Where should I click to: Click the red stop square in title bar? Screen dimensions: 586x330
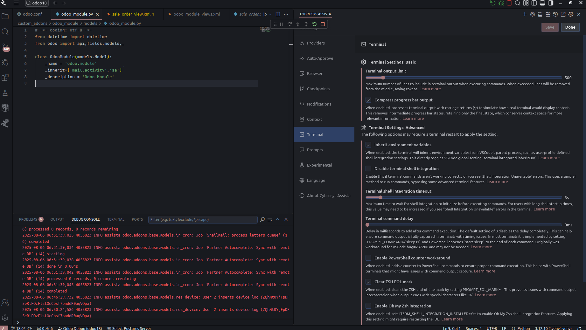click(509, 3)
